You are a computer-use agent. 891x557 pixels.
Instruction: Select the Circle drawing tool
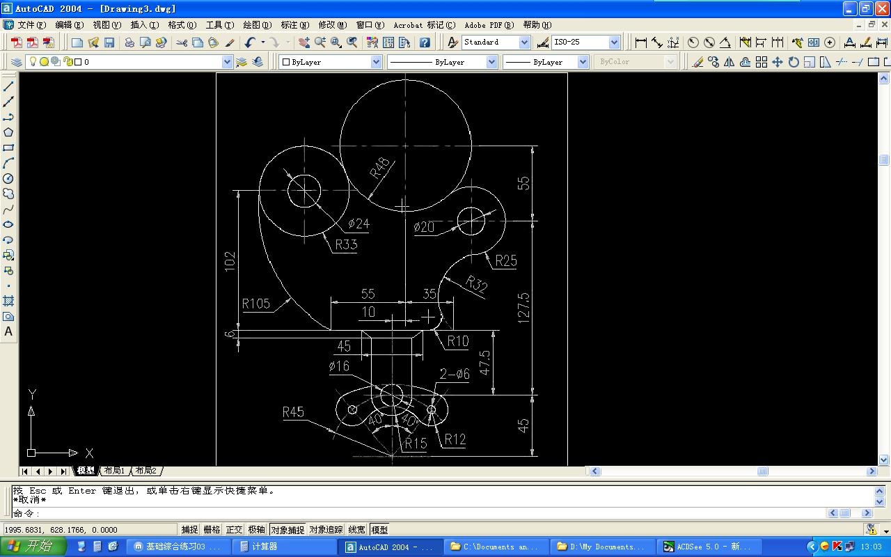[x=8, y=178]
